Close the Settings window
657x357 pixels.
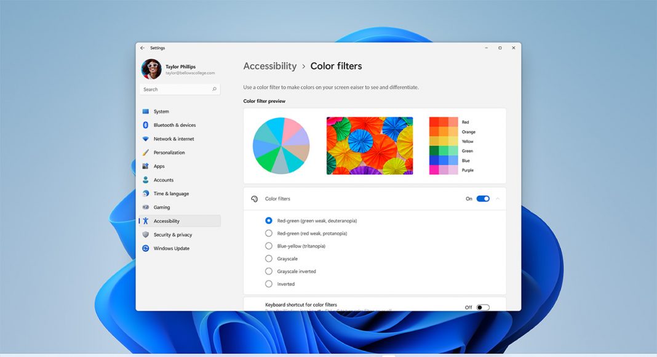(514, 48)
